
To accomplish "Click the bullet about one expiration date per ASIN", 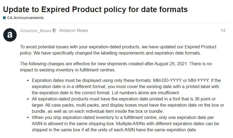I will point(125,124).
